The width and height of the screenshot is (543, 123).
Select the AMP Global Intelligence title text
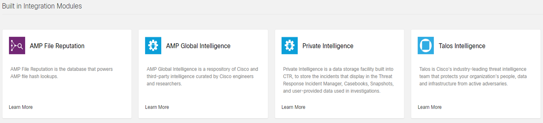click(x=198, y=46)
